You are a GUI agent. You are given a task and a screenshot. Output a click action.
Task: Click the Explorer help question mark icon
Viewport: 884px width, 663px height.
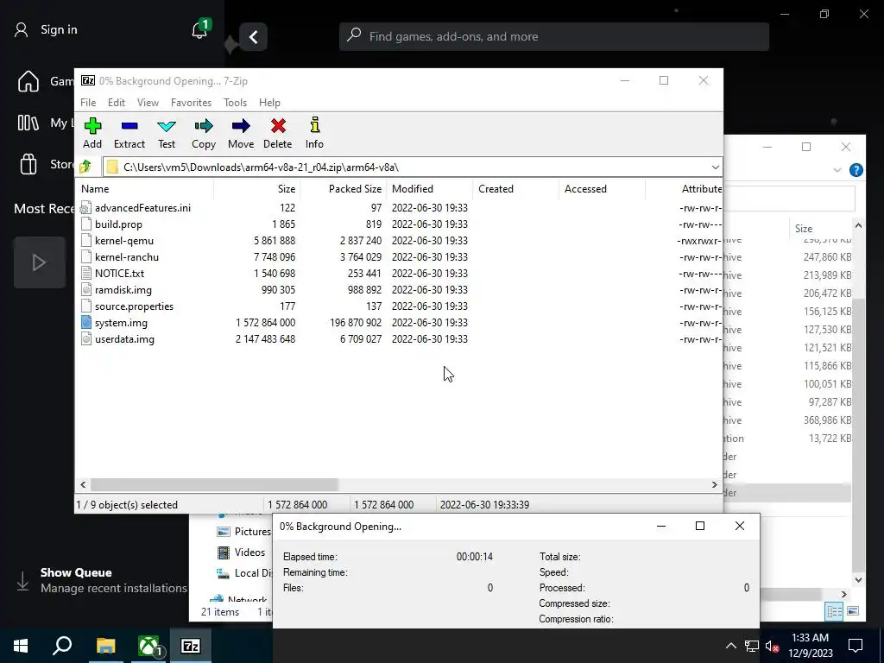(x=856, y=170)
